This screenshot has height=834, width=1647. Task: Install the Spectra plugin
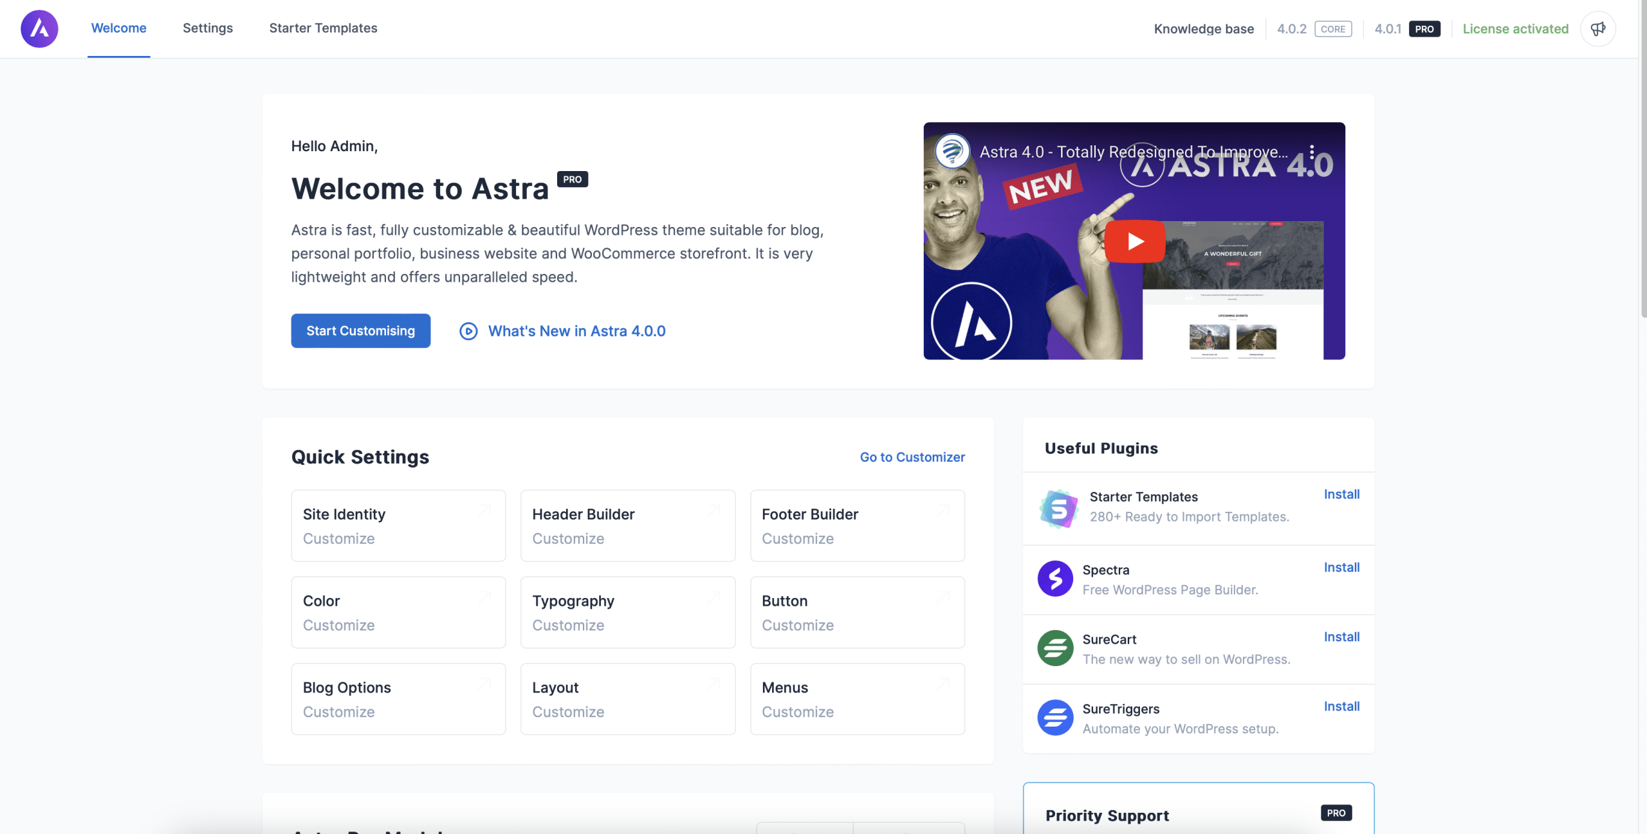point(1341,567)
